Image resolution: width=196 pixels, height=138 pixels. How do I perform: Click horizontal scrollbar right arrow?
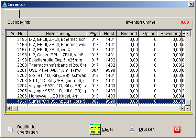[x=182, y=108]
